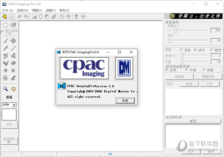Image resolution: width=224 pixels, height=157 pixels.
Task: Click the 挑选 button
Action: pos(189,84)
